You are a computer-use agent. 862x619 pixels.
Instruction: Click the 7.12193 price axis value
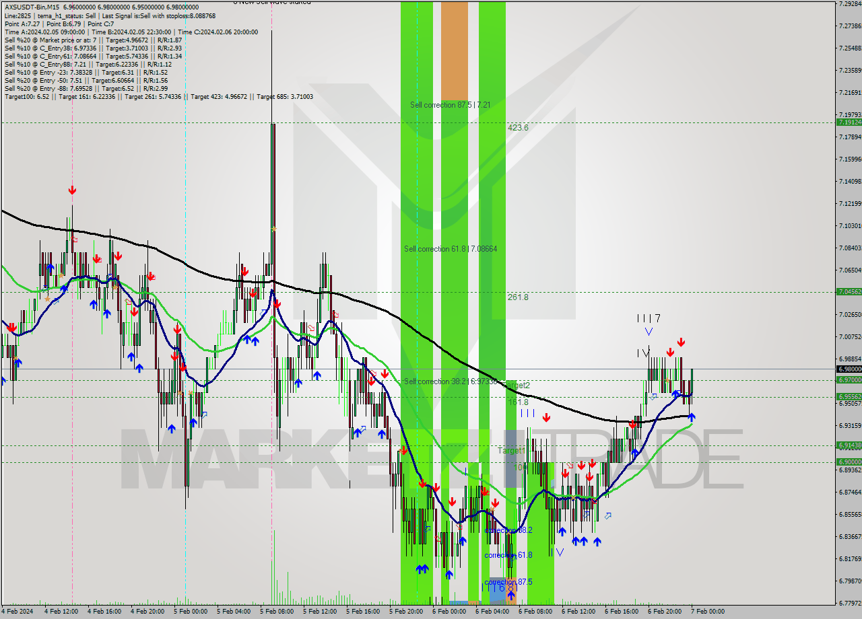[850, 203]
